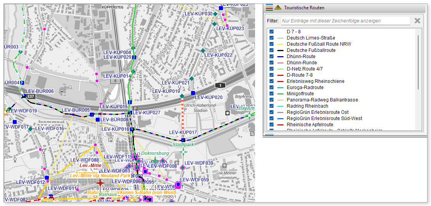Click blue square node left of LEV-KÜP016
Screen dimensions: 431x206
tap(132, 129)
